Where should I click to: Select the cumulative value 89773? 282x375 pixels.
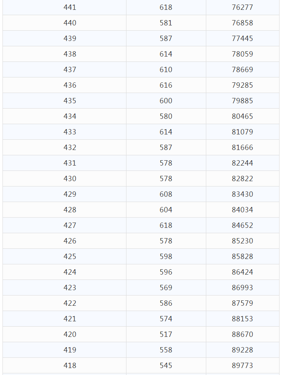(242, 366)
